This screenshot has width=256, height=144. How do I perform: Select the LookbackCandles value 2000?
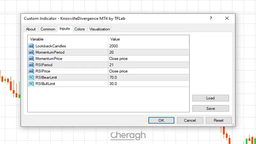click(114, 46)
